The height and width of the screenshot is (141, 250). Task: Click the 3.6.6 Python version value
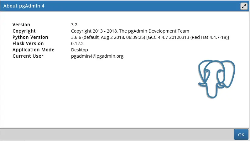tap(150, 37)
